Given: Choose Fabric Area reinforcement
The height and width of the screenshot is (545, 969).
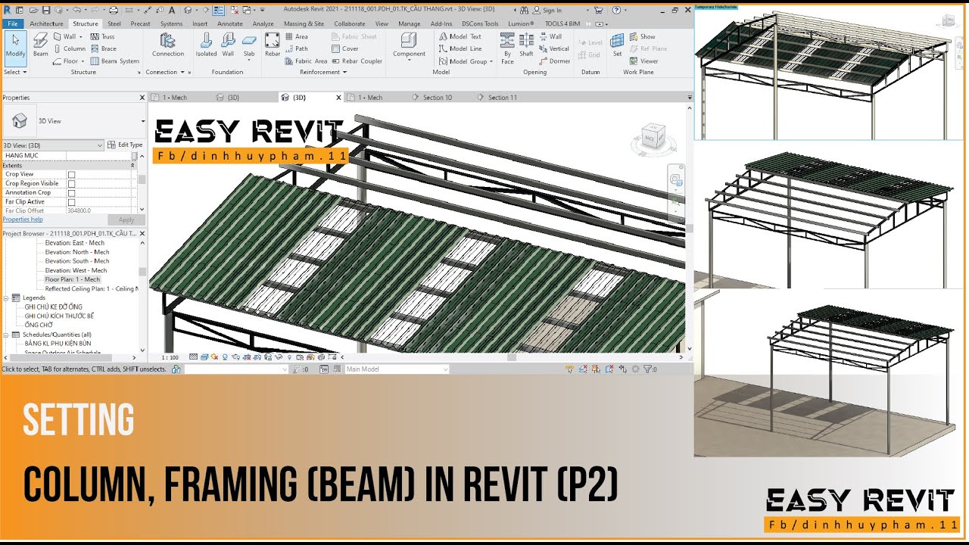Looking at the screenshot, I should click(306, 61).
